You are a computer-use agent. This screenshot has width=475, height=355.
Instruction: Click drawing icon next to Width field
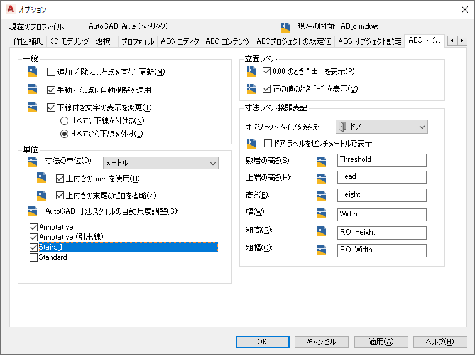(x=322, y=213)
